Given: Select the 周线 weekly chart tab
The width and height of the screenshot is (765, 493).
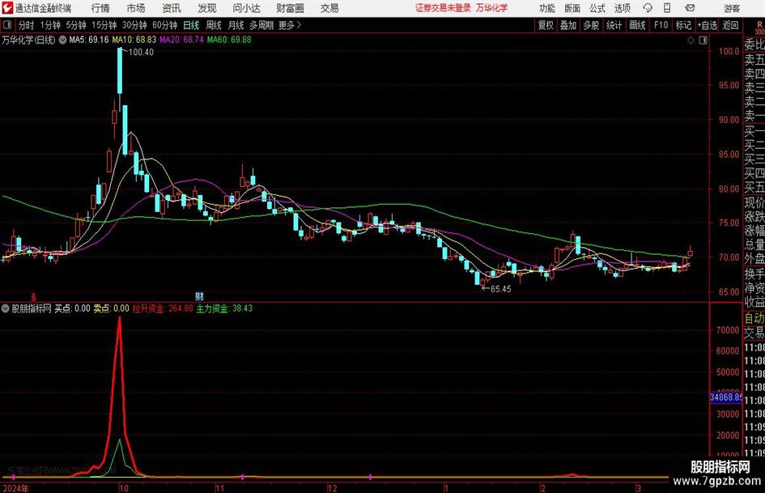Looking at the screenshot, I should pos(214,25).
